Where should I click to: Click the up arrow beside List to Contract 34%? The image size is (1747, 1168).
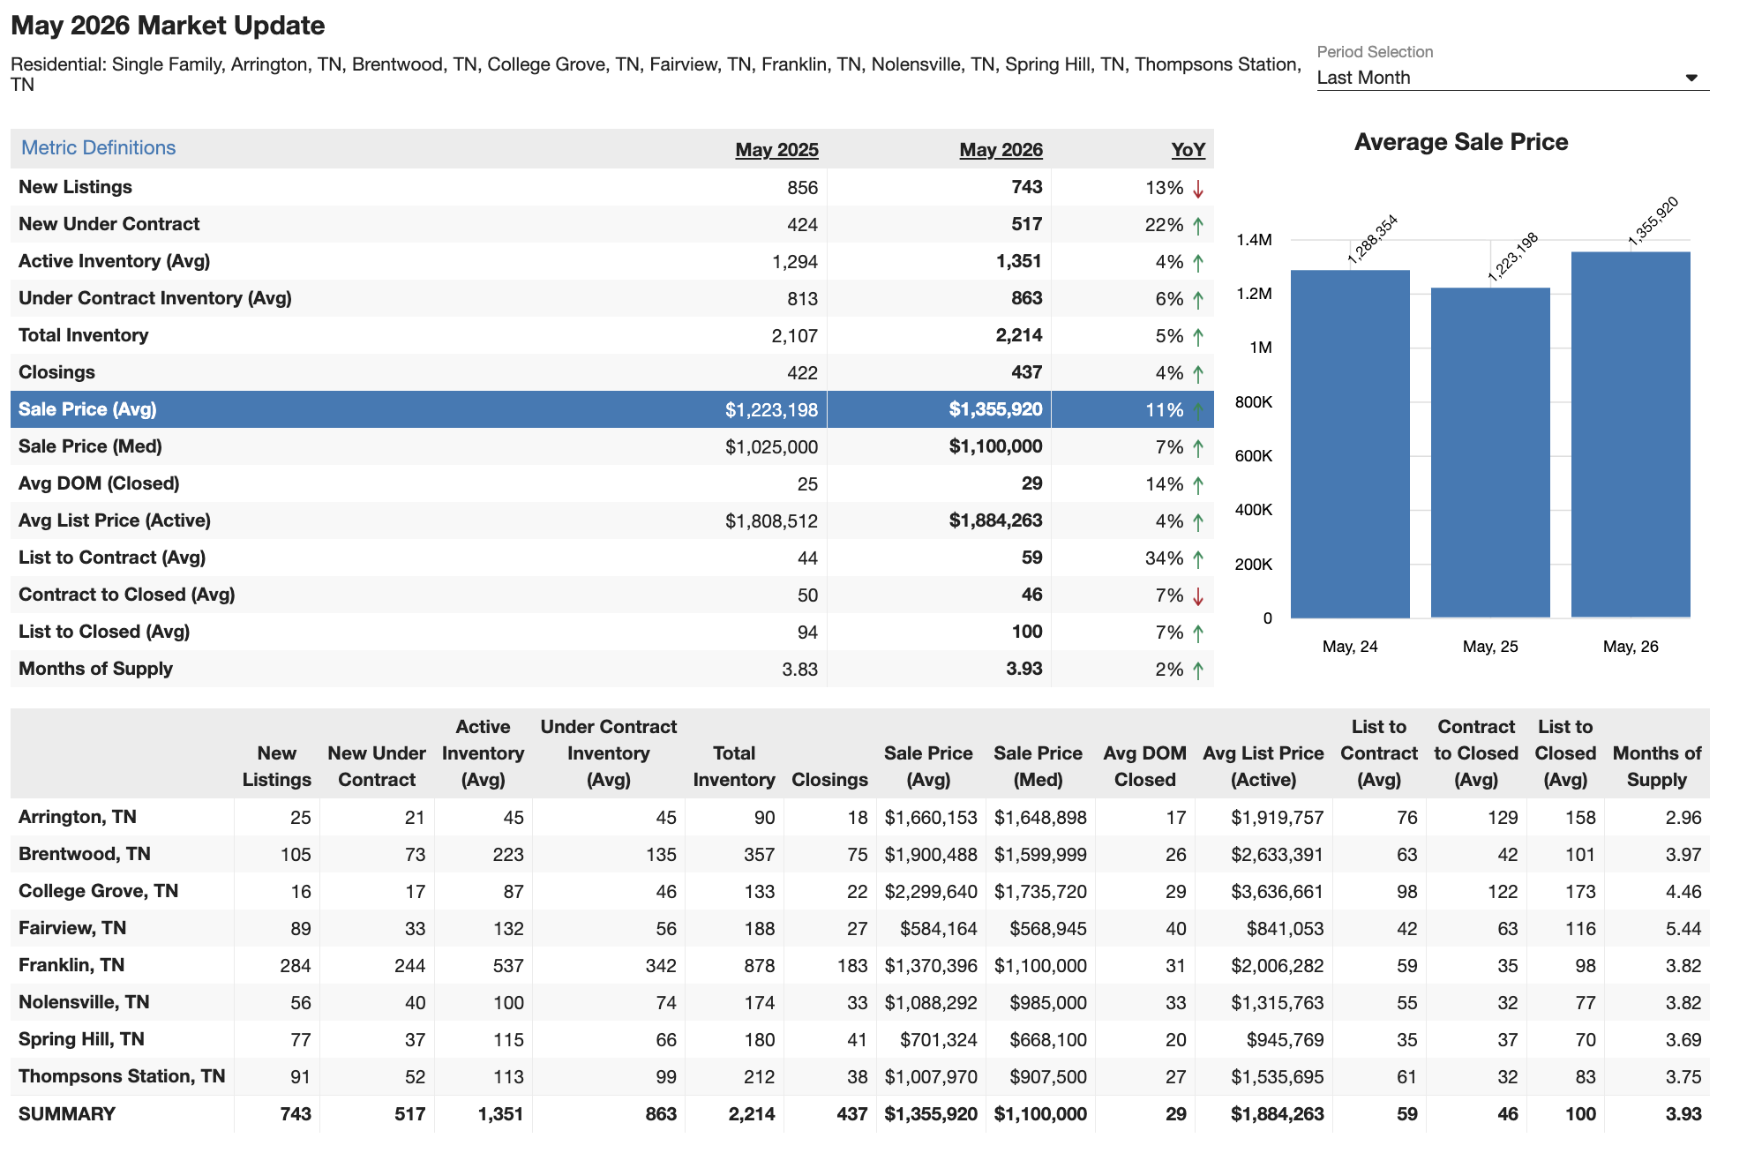(x=1198, y=559)
